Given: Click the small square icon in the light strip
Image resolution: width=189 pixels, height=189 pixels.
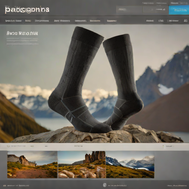Looking at the screenshot, I should [8, 146].
